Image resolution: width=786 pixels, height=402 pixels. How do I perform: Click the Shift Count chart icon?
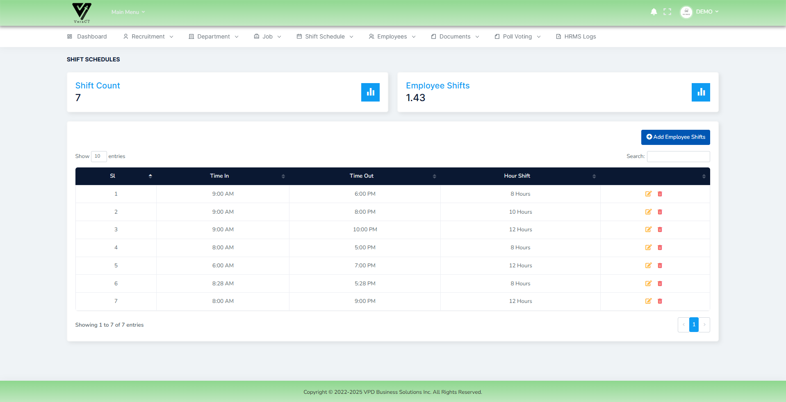370,92
